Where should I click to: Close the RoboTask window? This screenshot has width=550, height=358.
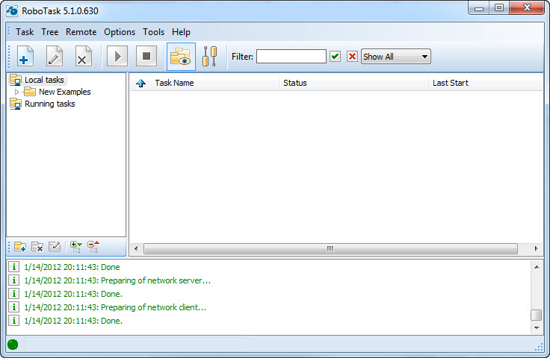(x=527, y=7)
